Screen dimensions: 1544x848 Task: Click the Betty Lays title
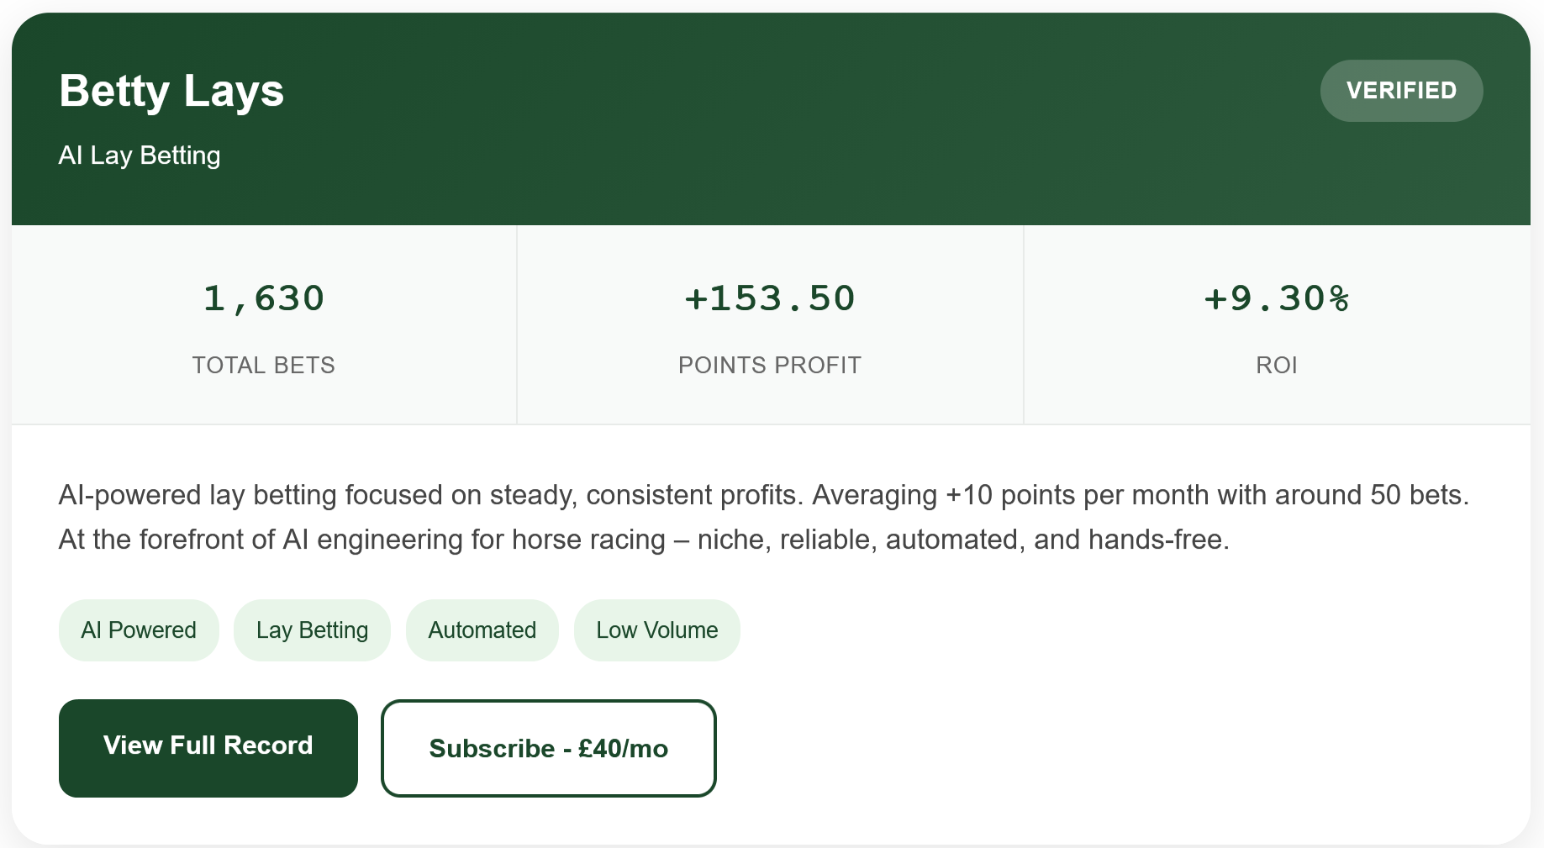click(171, 91)
